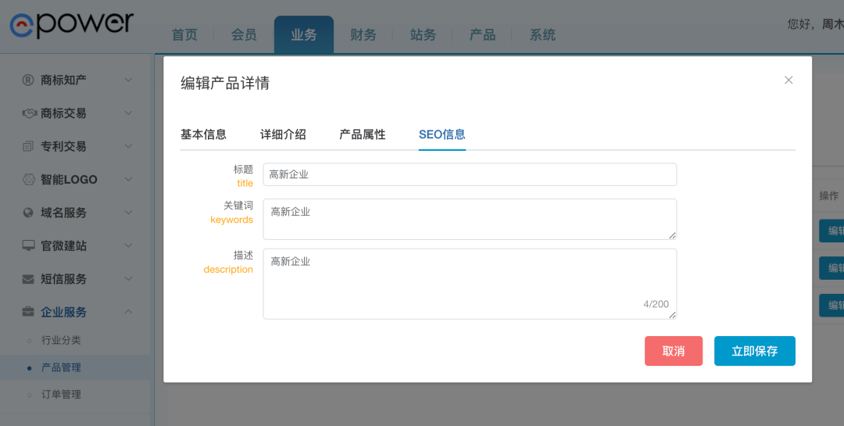Click the 专利交易 document icon
Viewport: 844px width, 426px height.
[x=28, y=146]
